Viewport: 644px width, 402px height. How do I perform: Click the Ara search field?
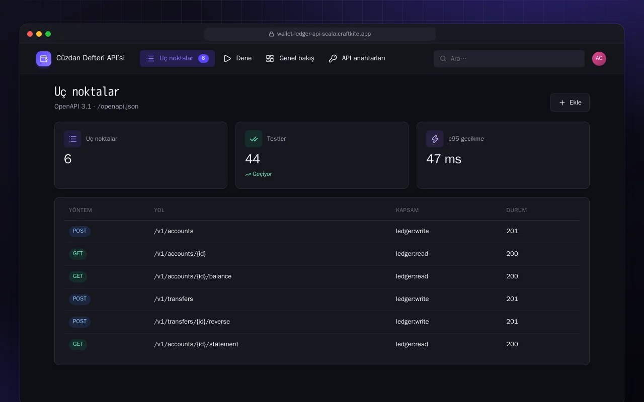[509, 59]
